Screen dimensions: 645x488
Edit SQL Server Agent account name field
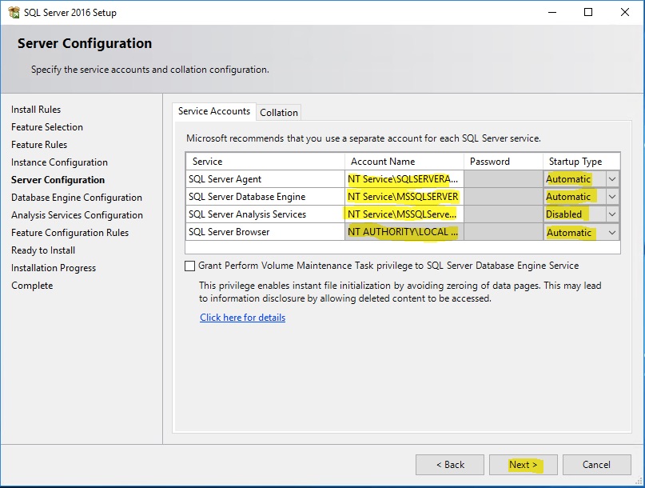pos(404,179)
